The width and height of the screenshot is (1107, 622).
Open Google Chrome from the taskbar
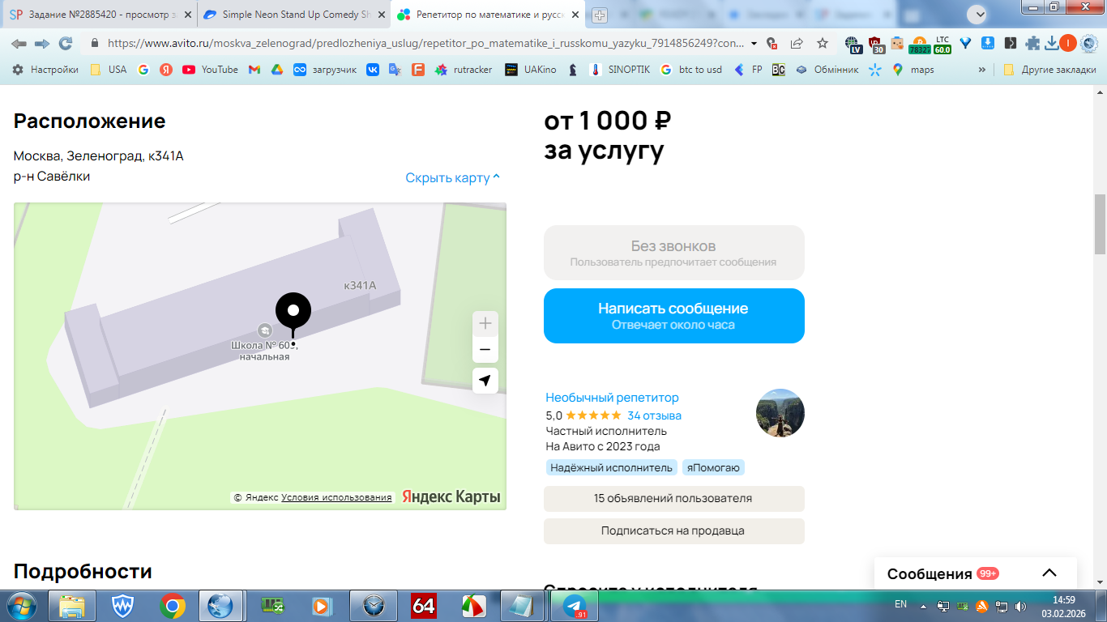click(173, 606)
